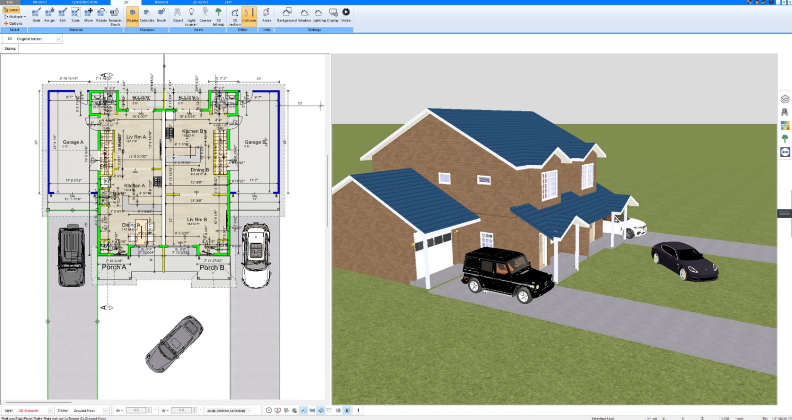Open the FILE menu
Image resolution: width=792 pixels, height=420 pixels.
(10, 2)
